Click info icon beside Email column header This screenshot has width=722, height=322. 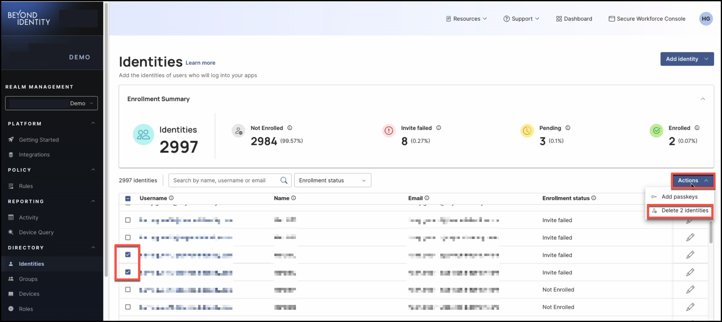(427, 198)
